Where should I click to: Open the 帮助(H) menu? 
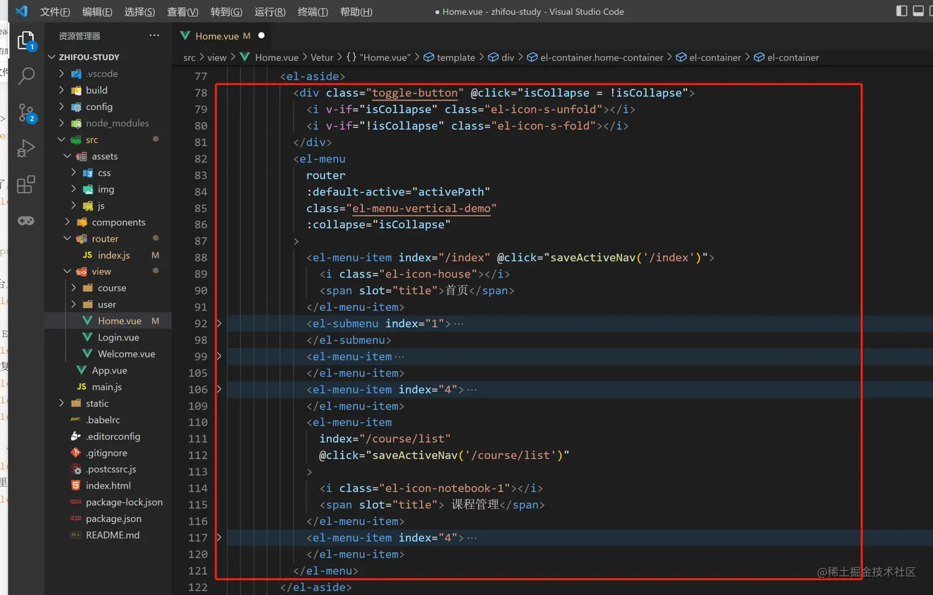coord(356,12)
